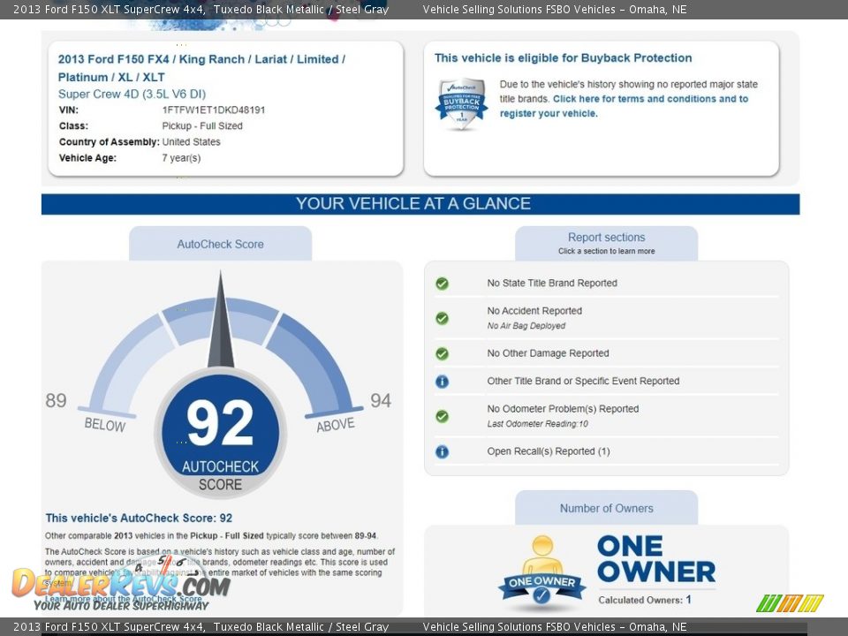This screenshot has width=848, height=636.
Task: Click the BELOW label on the gauge
Action: point(105,425)
